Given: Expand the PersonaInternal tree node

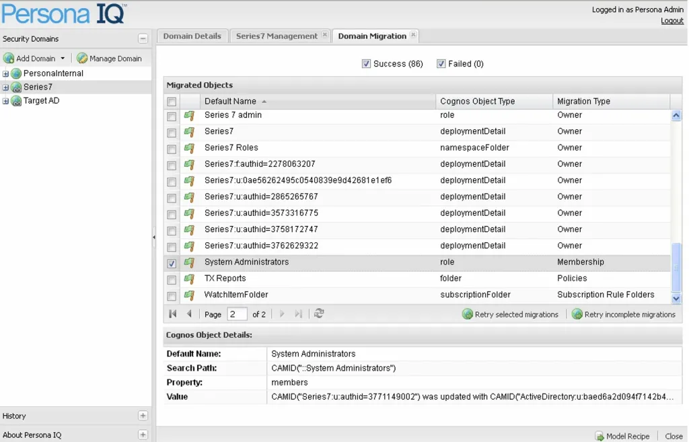Looking at the screenshot, I should coord(5,73).
